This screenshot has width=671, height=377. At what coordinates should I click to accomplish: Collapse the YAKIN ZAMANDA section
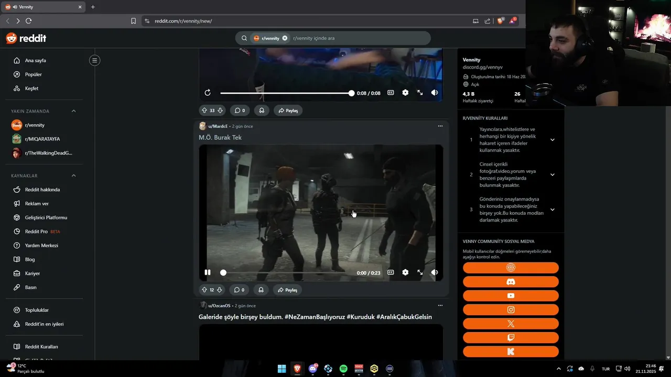(x=73, y=111)
